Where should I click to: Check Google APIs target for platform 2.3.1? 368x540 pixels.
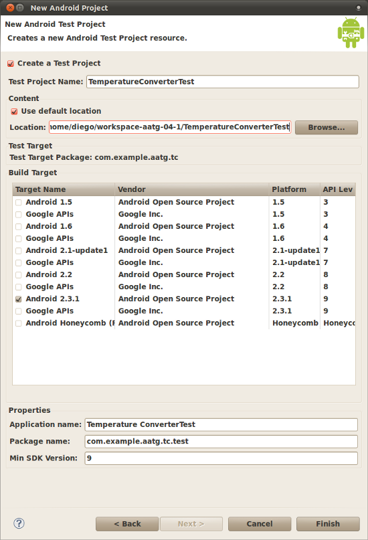click(x=19, y=311)
